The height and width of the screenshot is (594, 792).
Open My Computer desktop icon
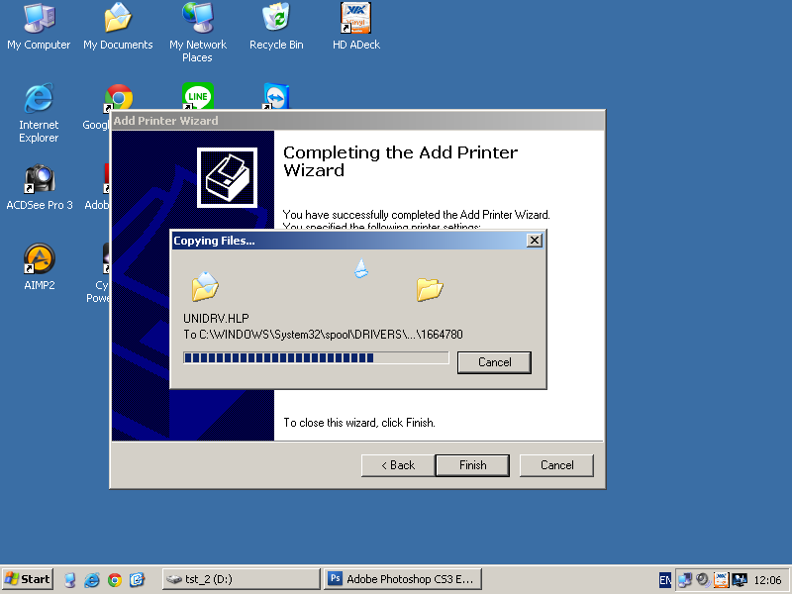tap(39, 28)
